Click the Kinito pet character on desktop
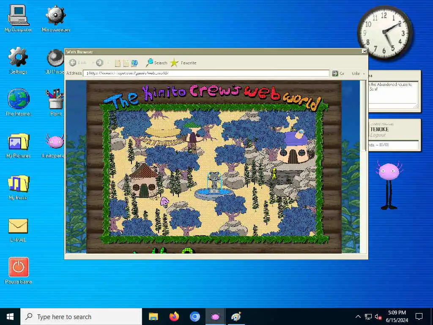The image size is (433, 325). [x=389, y=185]
